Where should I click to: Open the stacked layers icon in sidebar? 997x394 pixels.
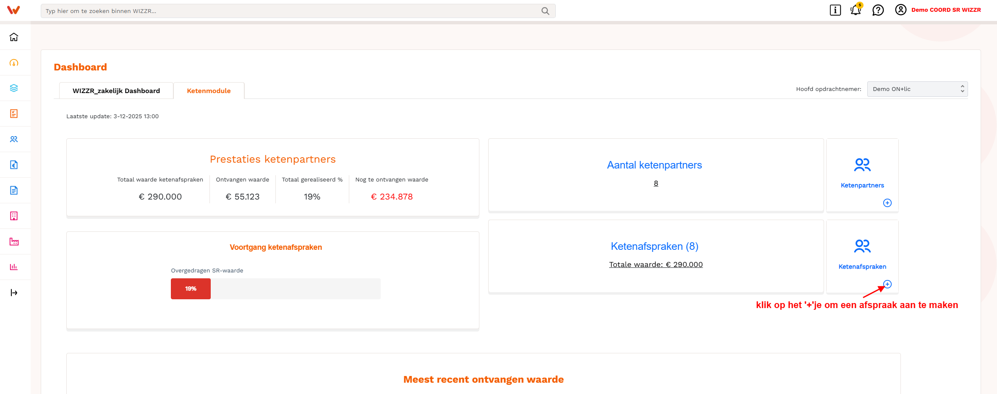14,88
